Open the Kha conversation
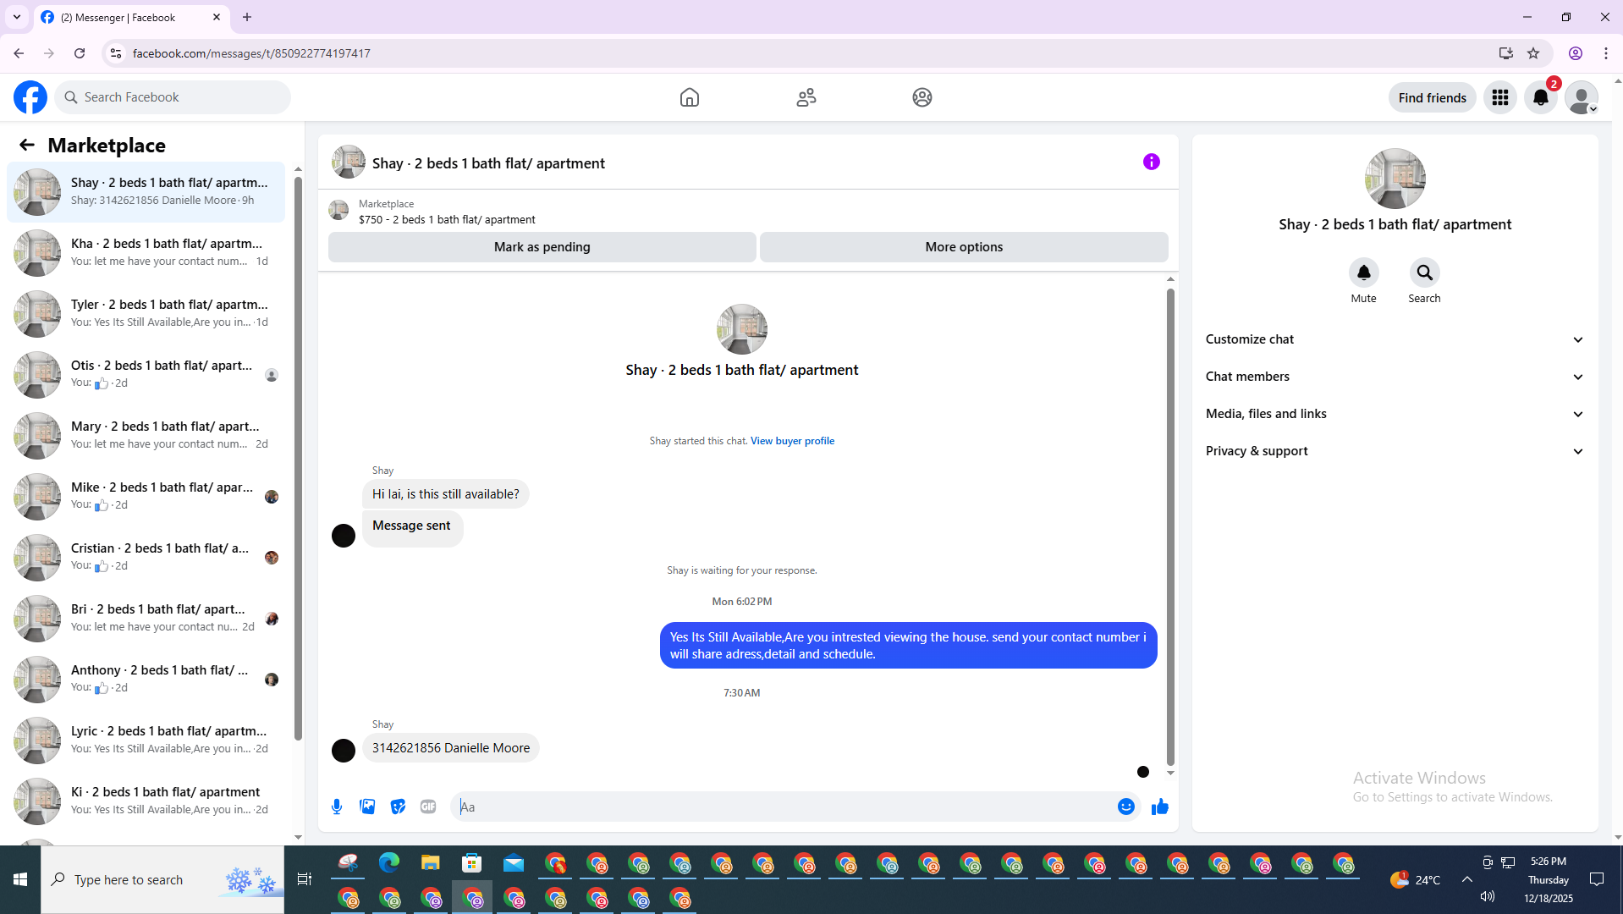The image size is (1623, 914). pos(146,252)
